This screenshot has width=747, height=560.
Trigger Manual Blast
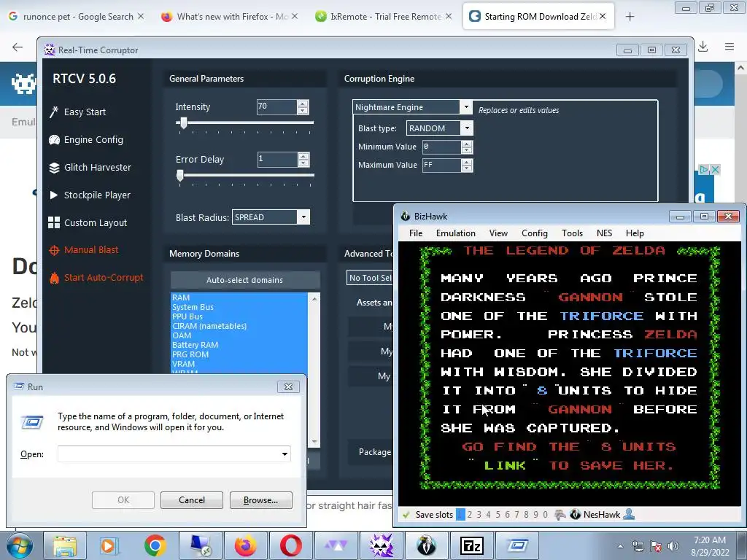click(84, 250)
